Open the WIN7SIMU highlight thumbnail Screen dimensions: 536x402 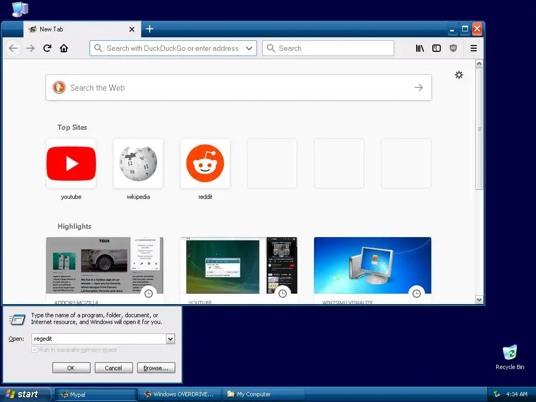[x=373, y=265]
